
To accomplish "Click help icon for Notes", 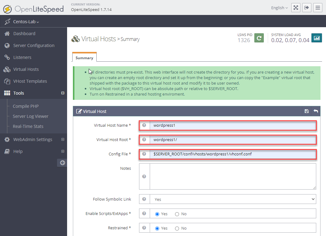I will pyautogui.click(x=144, y=176).
